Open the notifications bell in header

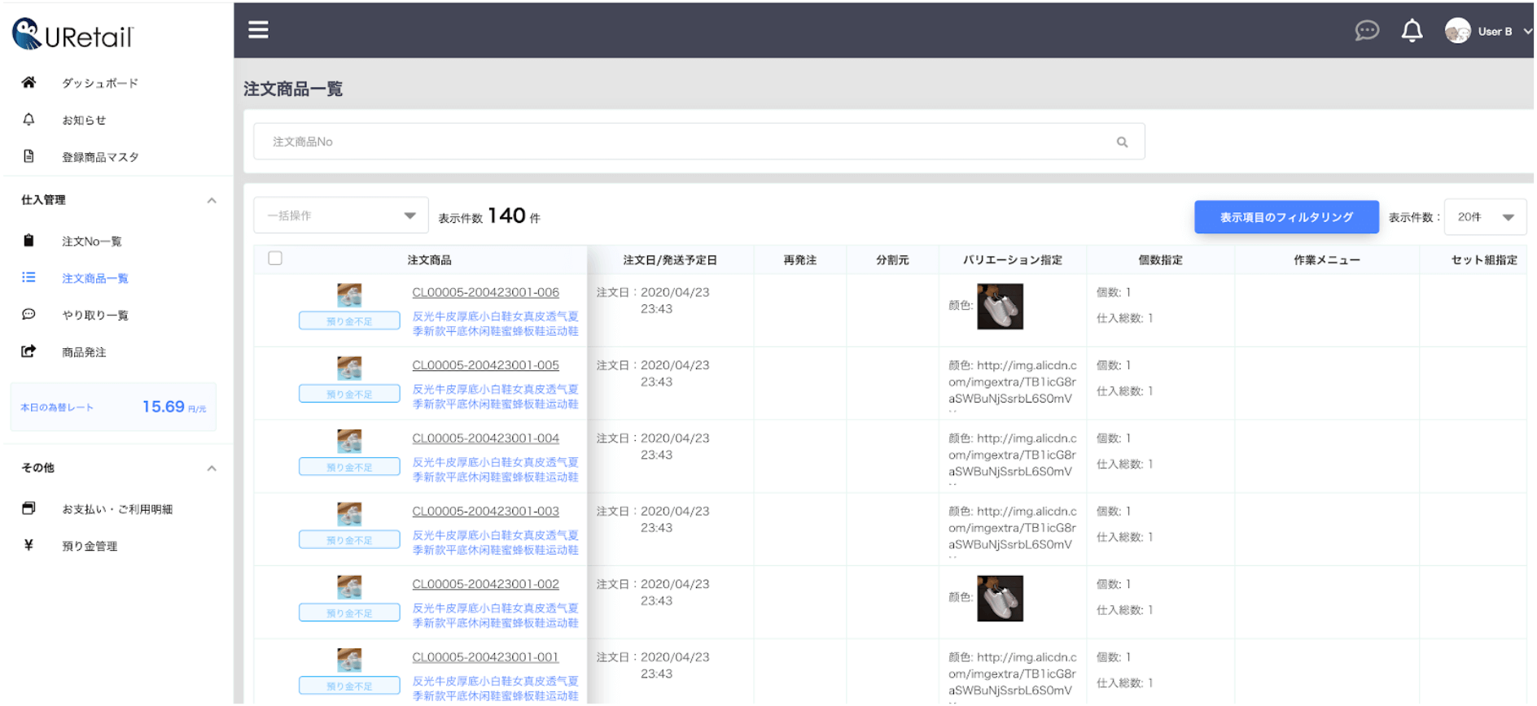[1412, 31]
